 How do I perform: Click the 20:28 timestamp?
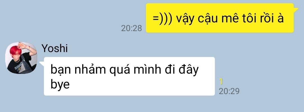131,29
